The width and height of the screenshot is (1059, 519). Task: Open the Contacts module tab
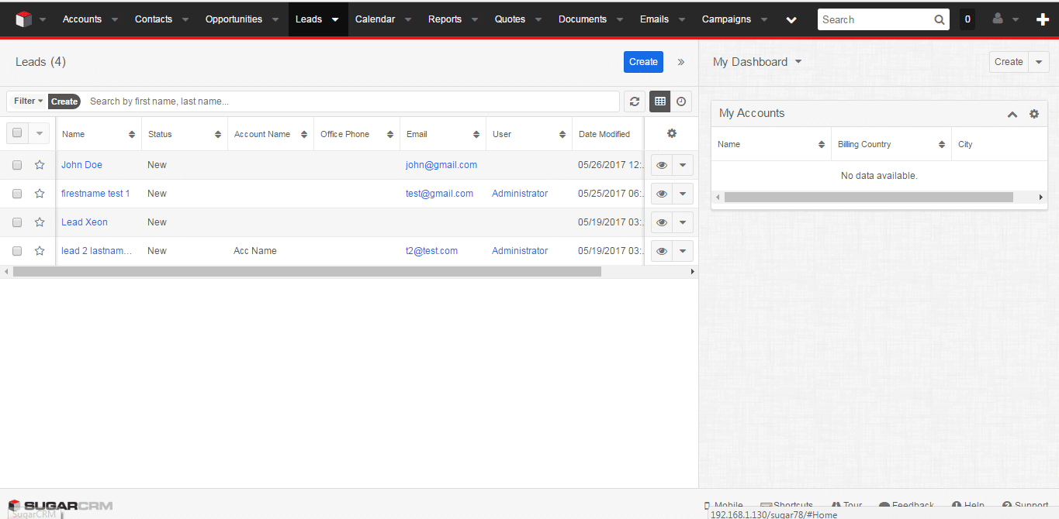(x=154, y=19)
